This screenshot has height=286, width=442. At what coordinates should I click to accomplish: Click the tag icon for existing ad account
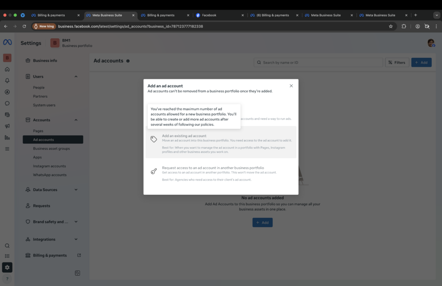pyautogui.click(x=154, y=139)
